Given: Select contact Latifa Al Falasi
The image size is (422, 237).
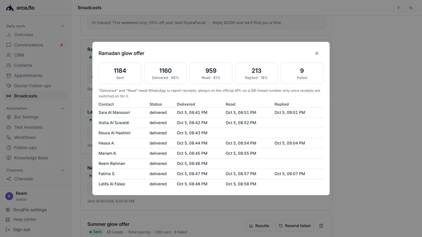Looking at the screenshot, I should click(112, 184).
